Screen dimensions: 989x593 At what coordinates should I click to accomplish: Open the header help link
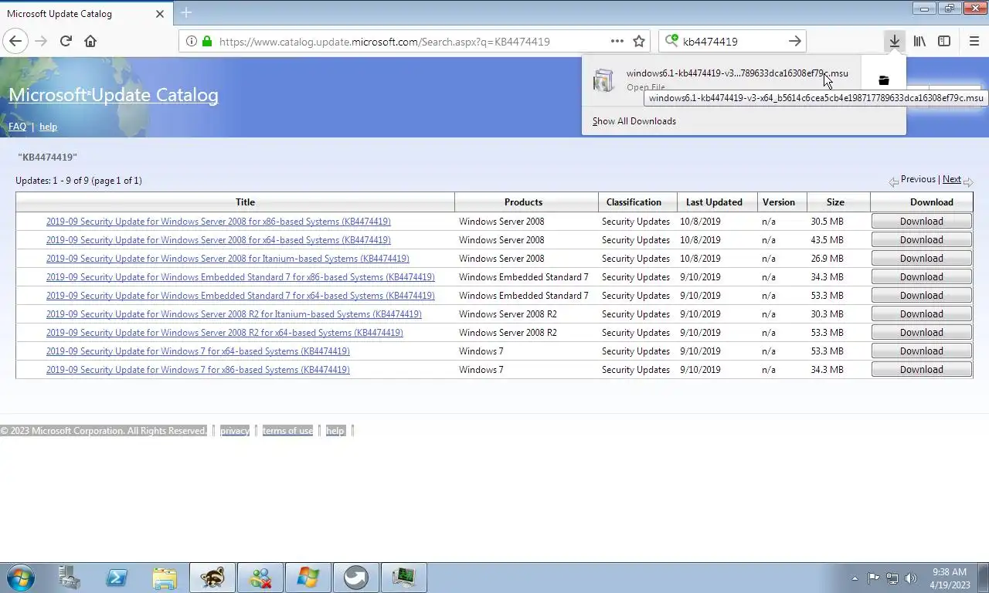click(48, 127)
